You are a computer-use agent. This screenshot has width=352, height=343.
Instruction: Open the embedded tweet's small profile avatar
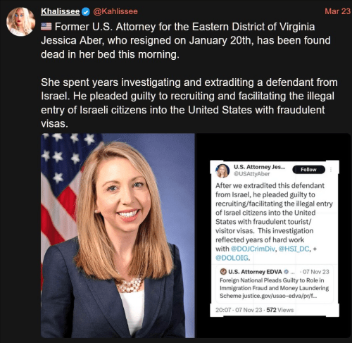click(x=222, y=170)
